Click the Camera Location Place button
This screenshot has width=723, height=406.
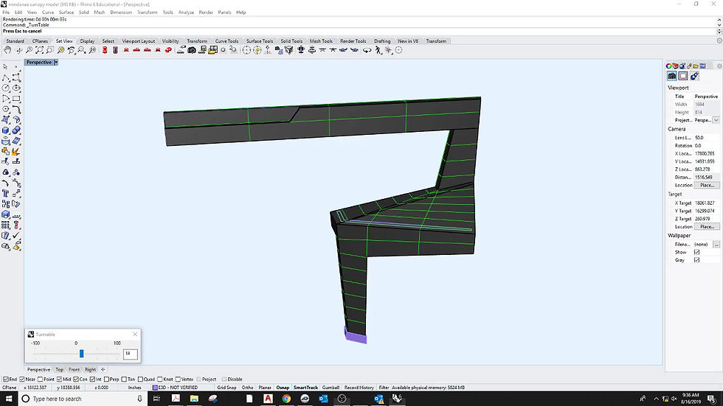click(x=706, y=185)
